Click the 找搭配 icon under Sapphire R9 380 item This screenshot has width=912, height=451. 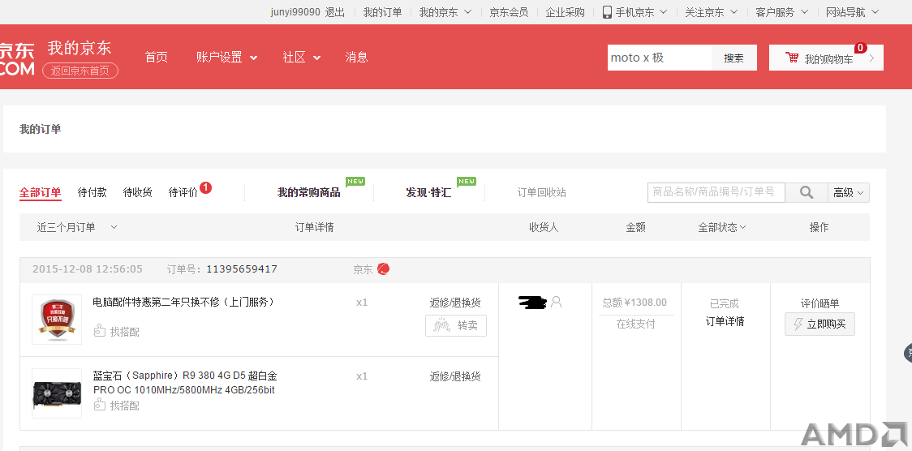[100, 405]
